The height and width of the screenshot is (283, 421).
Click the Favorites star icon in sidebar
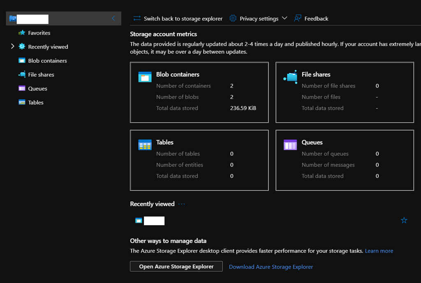(x=22, y=33)
